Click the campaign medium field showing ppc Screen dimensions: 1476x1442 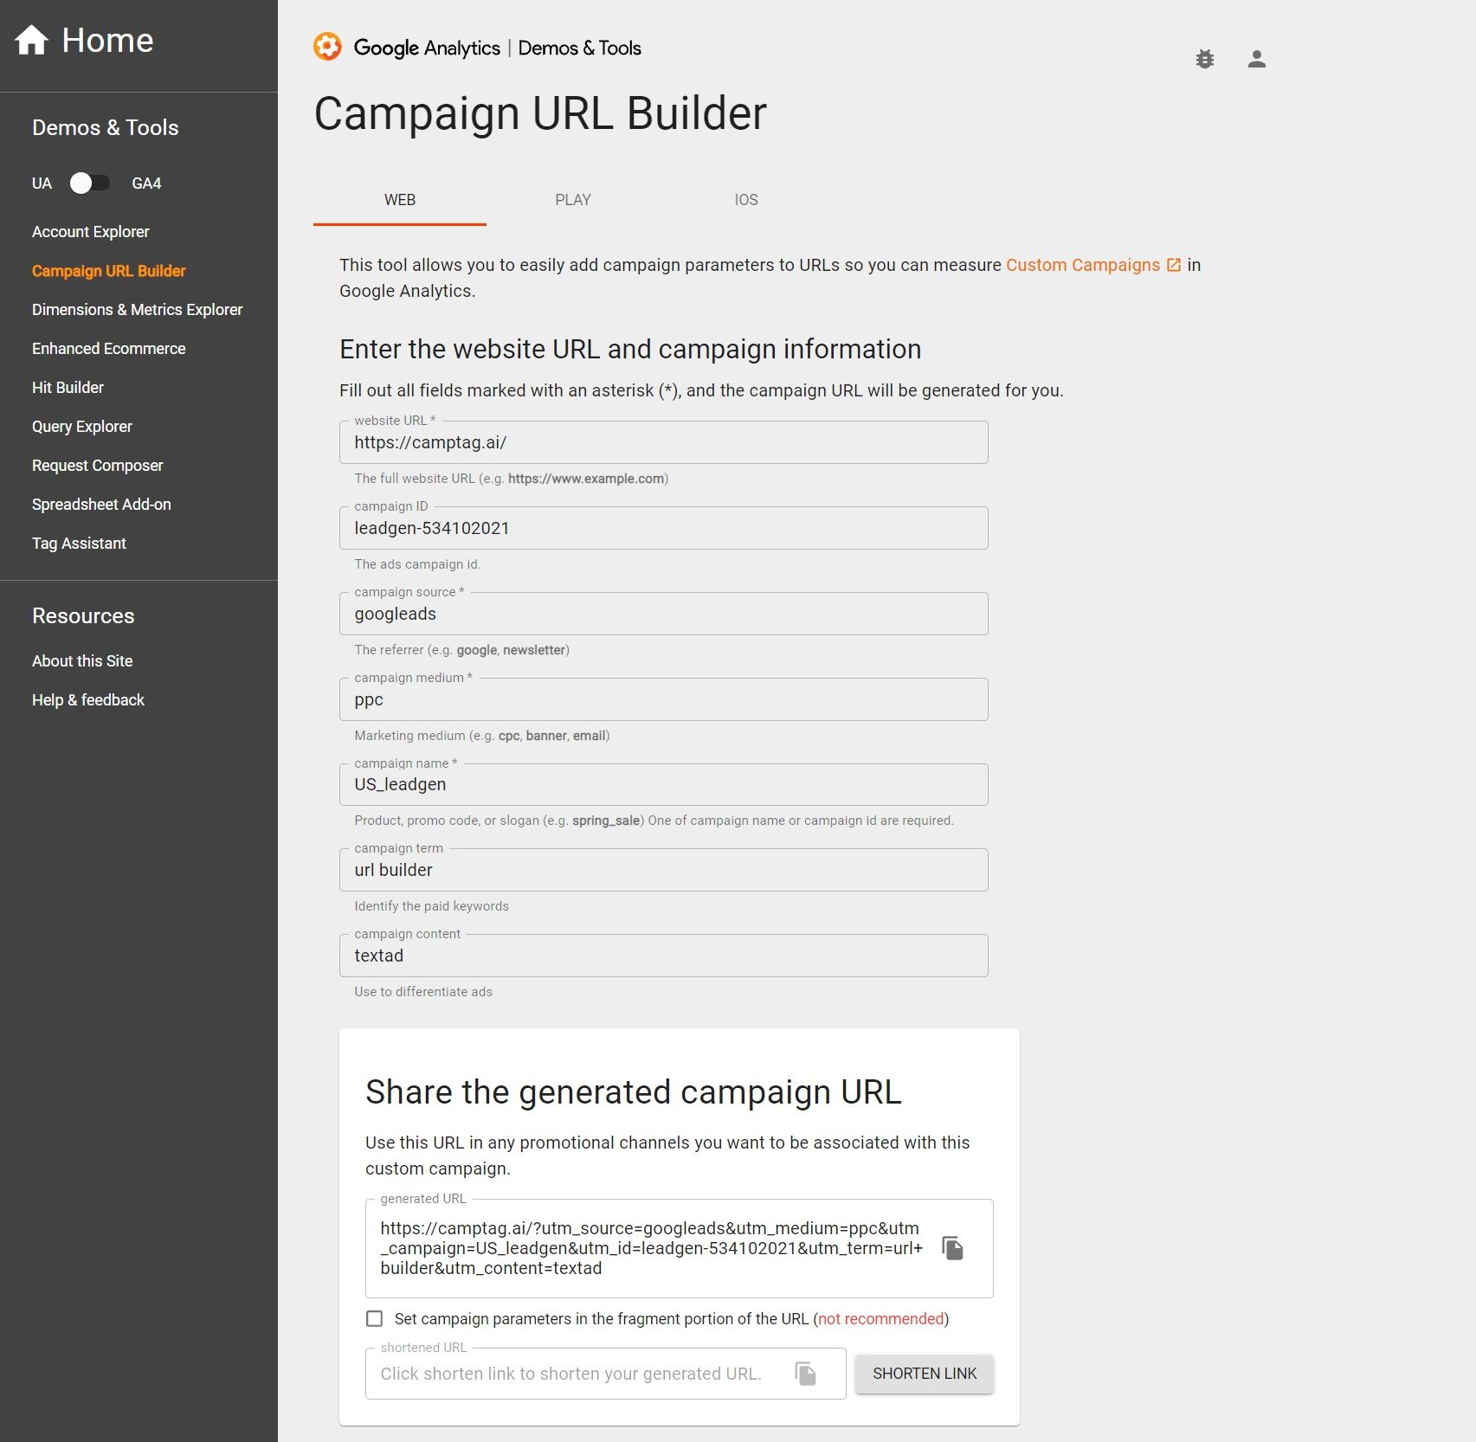(x=662, y=699)
